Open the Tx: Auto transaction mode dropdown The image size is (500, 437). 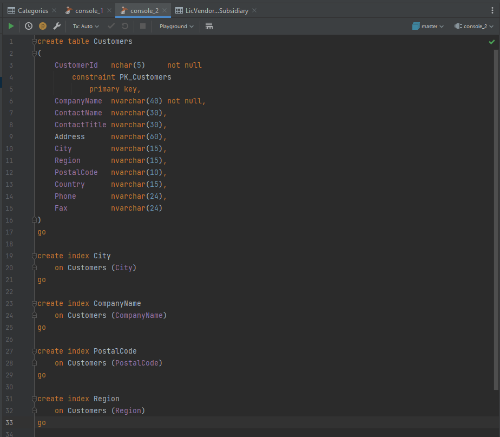click(86, 26)
